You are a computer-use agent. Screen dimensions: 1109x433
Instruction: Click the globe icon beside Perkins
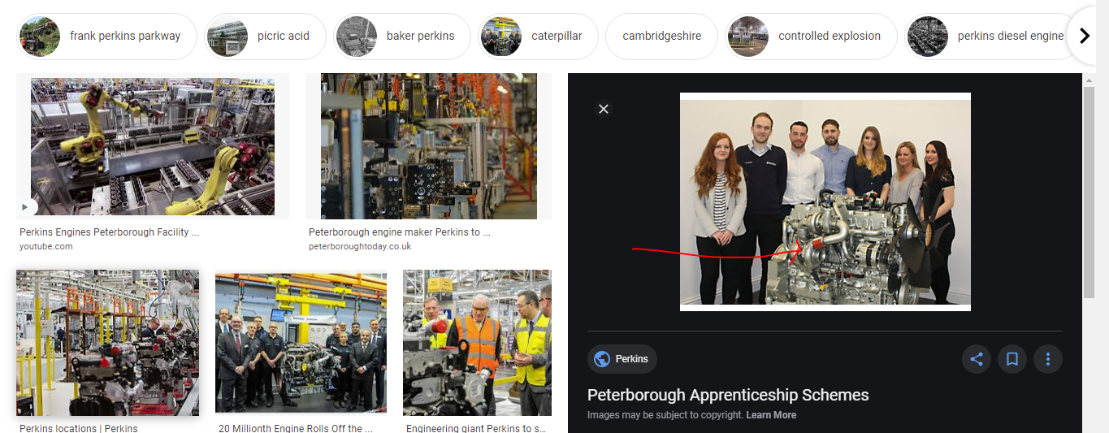[602, 359]
